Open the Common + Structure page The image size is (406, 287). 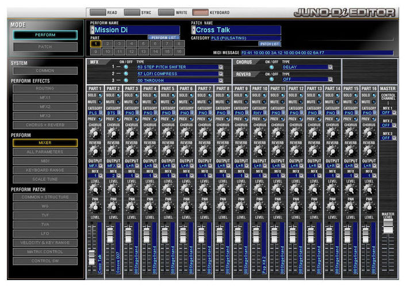[x=45, y=197]
